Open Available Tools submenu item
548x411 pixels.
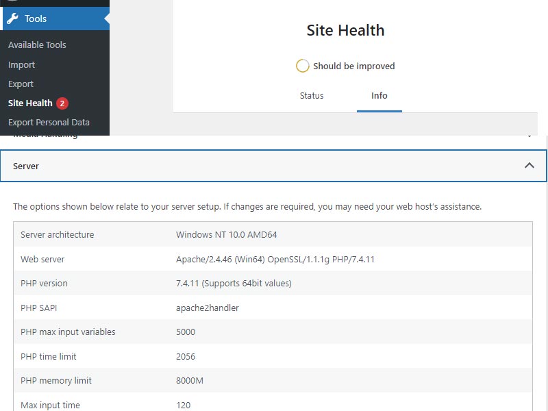pyautogui.click(x=37, y=45)
